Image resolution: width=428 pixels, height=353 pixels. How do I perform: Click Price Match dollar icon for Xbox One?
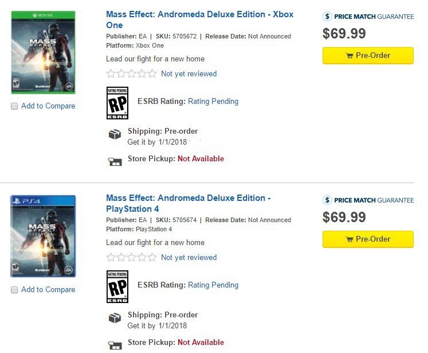pos(327,17)
